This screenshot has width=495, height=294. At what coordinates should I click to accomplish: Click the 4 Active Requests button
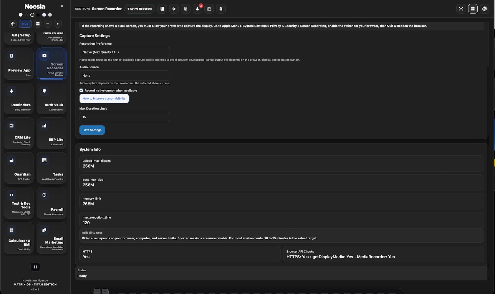point(140,9)
